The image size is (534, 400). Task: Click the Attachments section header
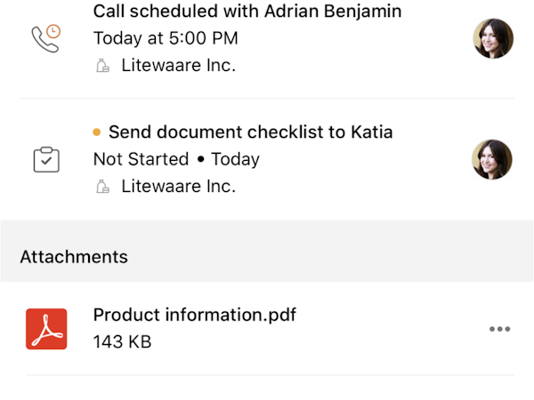74,257
